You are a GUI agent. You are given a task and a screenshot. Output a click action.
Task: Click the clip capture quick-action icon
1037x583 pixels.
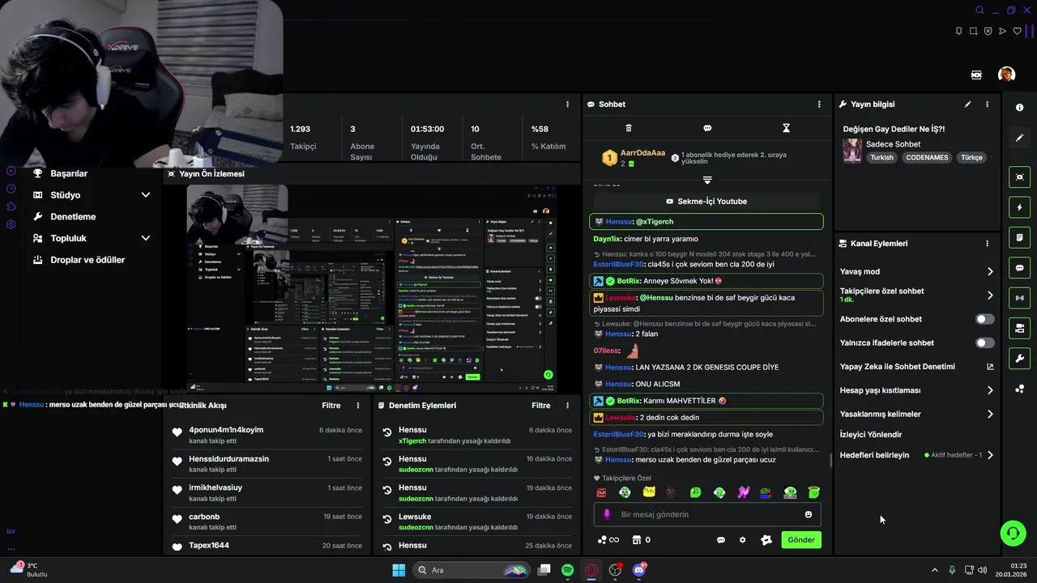(x=1020, y=177)
